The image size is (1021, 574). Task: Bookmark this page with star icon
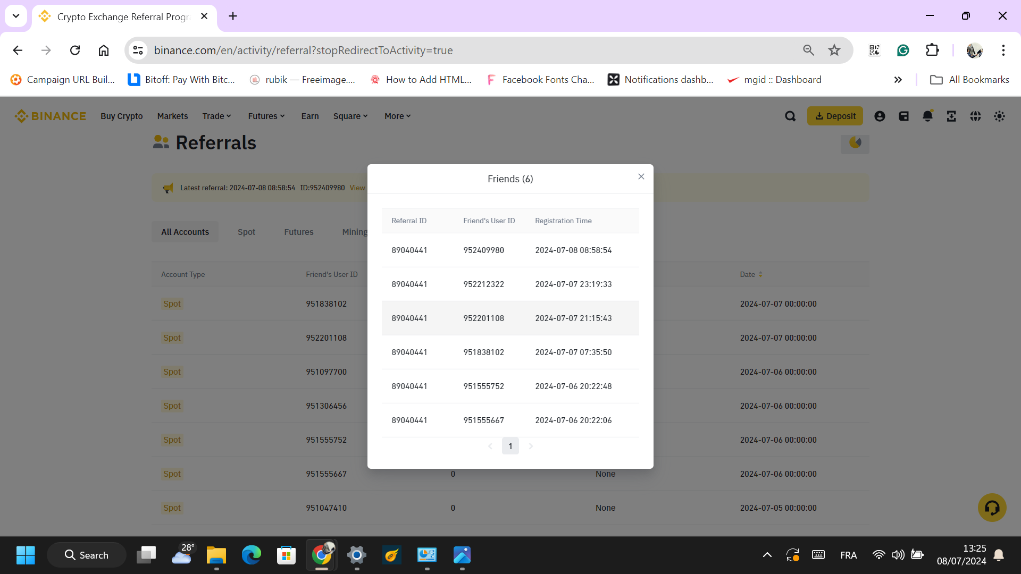pos(834,50)
